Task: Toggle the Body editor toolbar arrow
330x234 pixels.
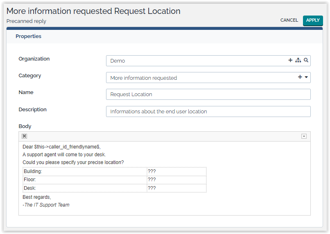Action: (x=304, y=136)
